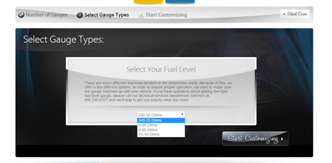Click the technical services phone number 866.248.6357
The height and width of the screenshot is (163, 332).
97,100
